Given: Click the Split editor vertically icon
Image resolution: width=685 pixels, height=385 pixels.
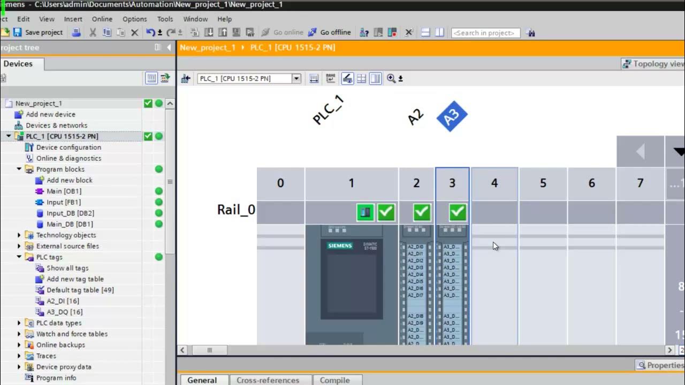Looking at the screenshot, I should (x=439, y=33).
